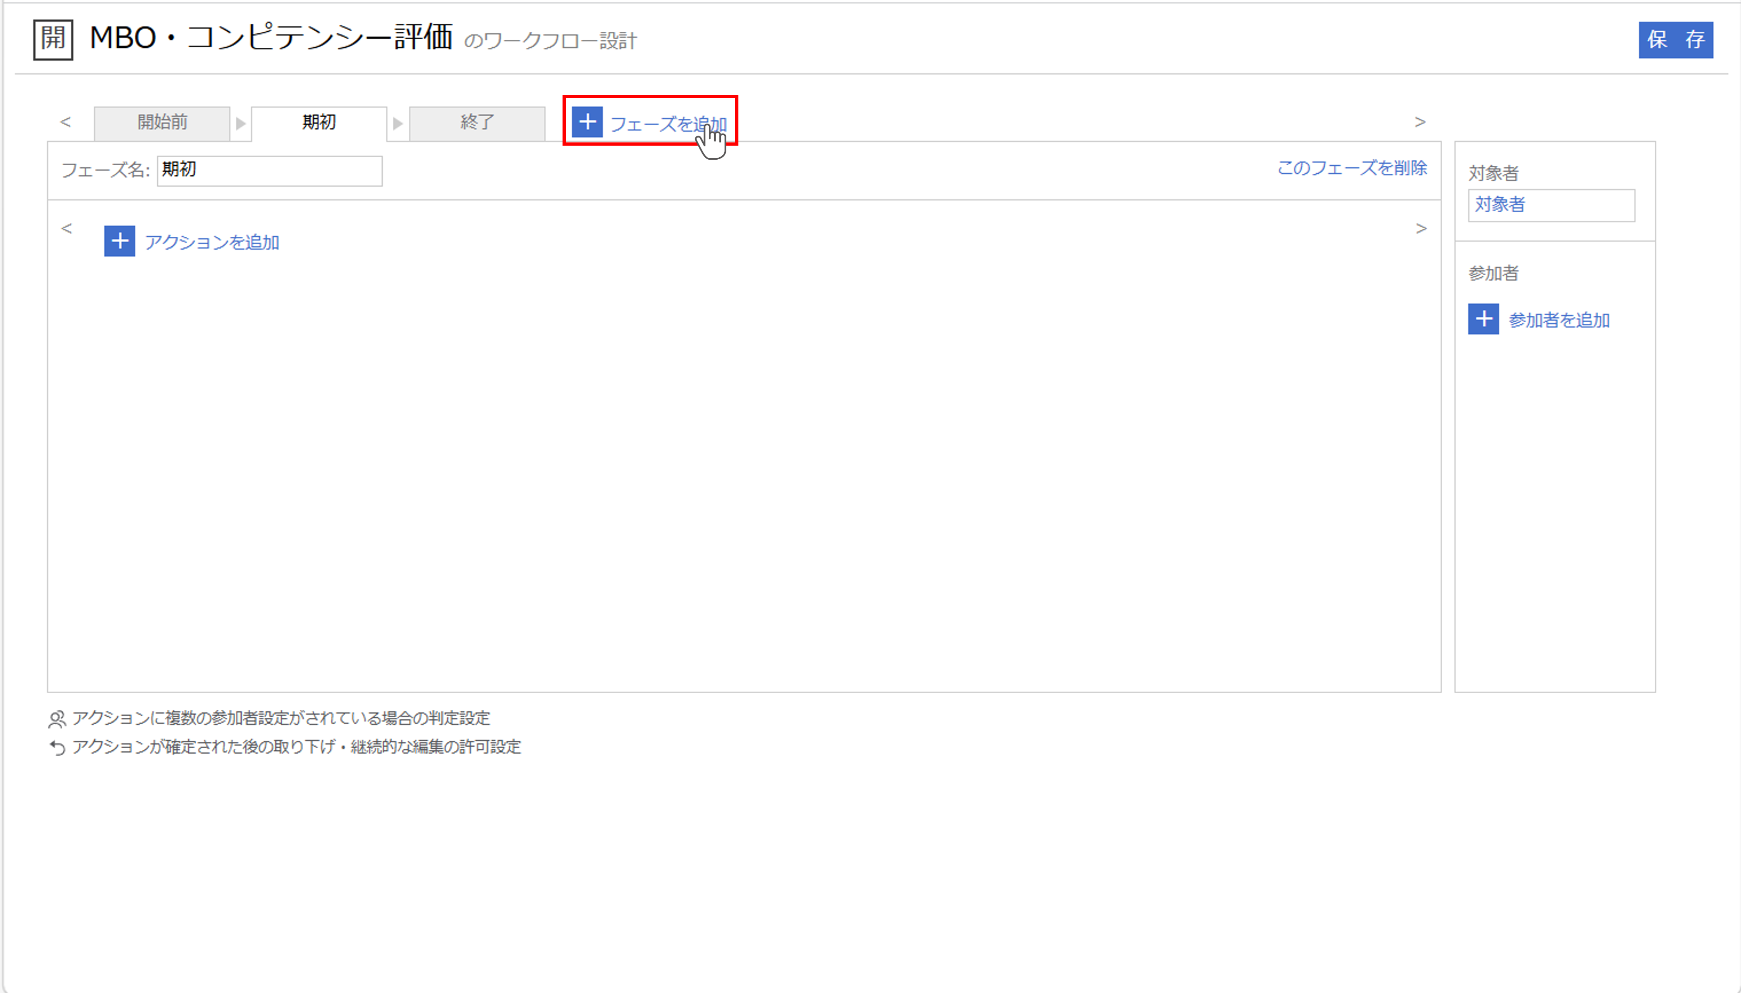Click the 参加者 section label
Screen dimensions: 1741x993
pos(1493,274)
